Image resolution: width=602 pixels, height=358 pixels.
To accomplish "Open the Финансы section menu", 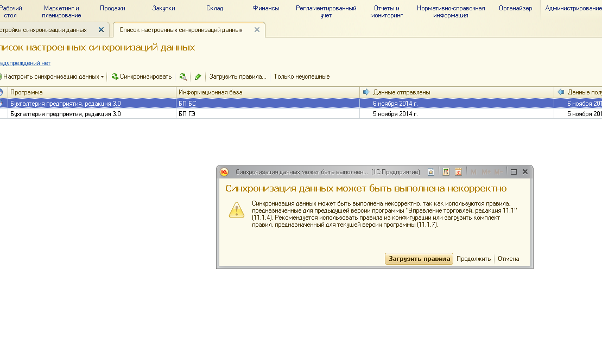I will [x=266, y=8].
